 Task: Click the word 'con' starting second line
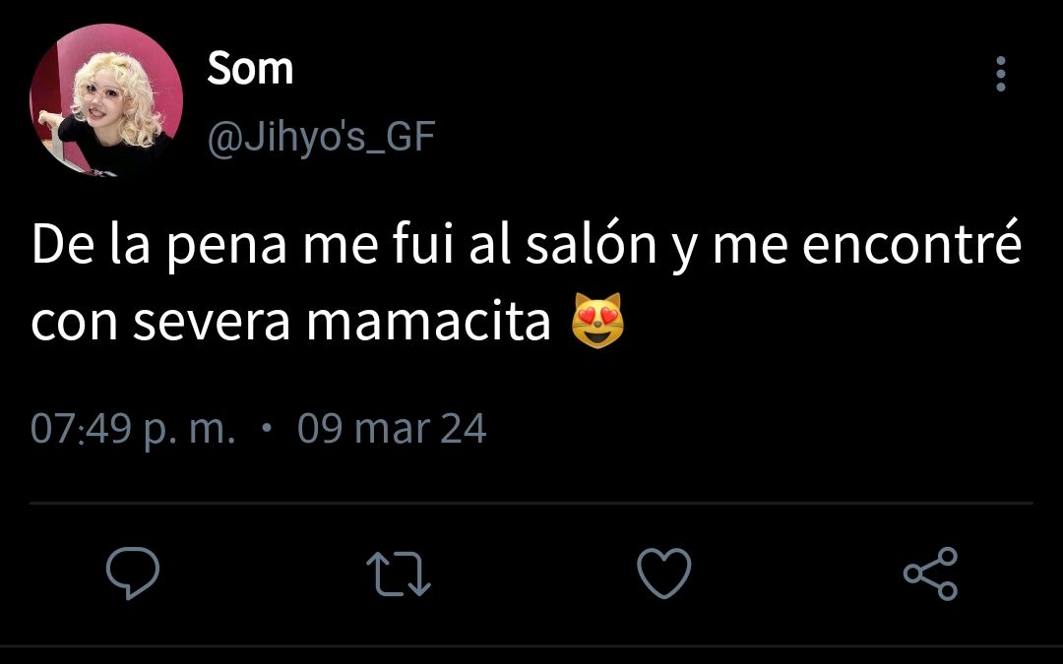point(76,324)
